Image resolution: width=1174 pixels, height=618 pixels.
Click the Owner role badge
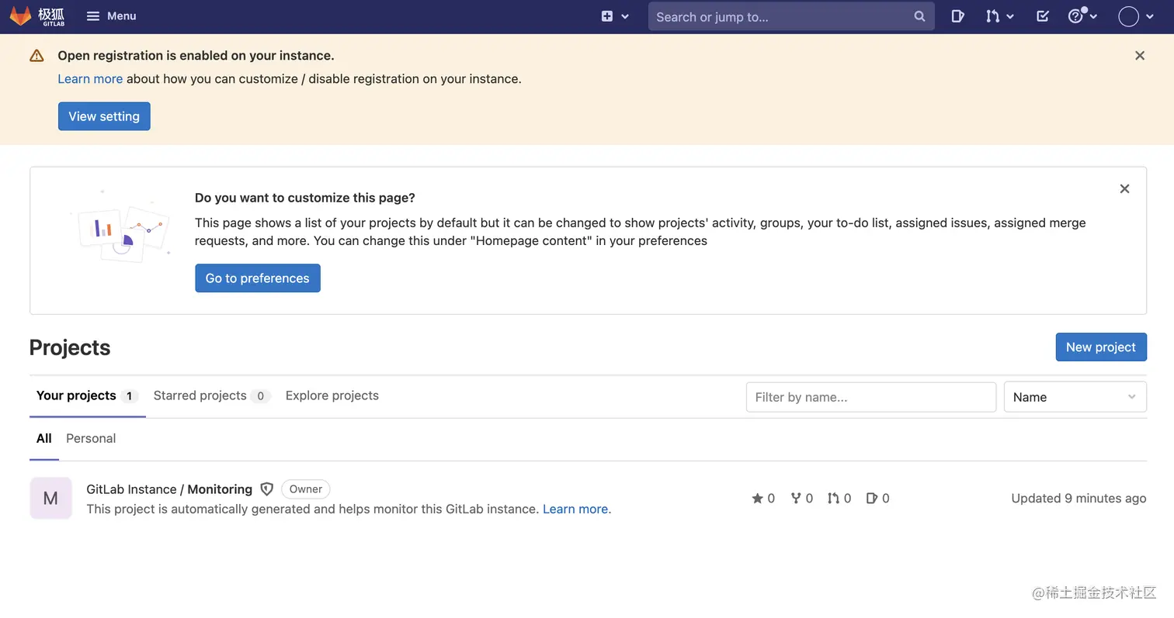click(x=306, y=489)
